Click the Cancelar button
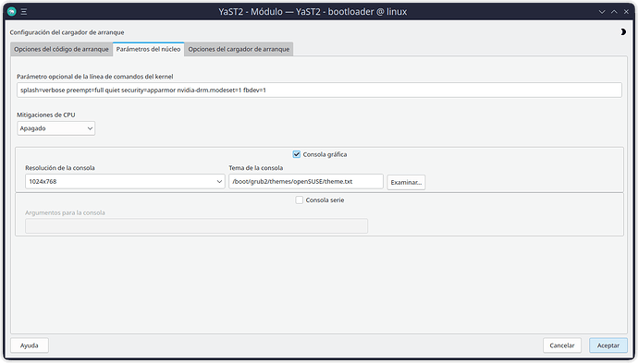638x363 pixels. pyautogui.click(x=562, y=345)
